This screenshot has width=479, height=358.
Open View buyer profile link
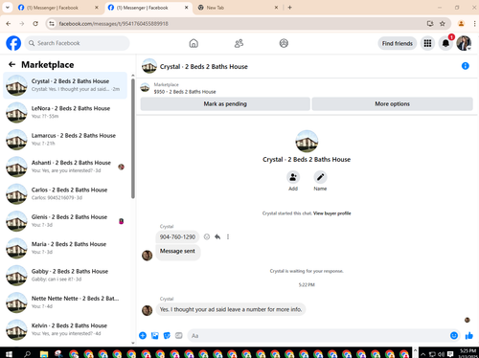(x=331, y=213)
